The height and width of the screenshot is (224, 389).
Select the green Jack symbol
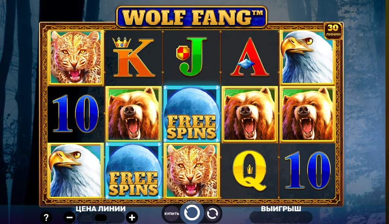[191, 56]
